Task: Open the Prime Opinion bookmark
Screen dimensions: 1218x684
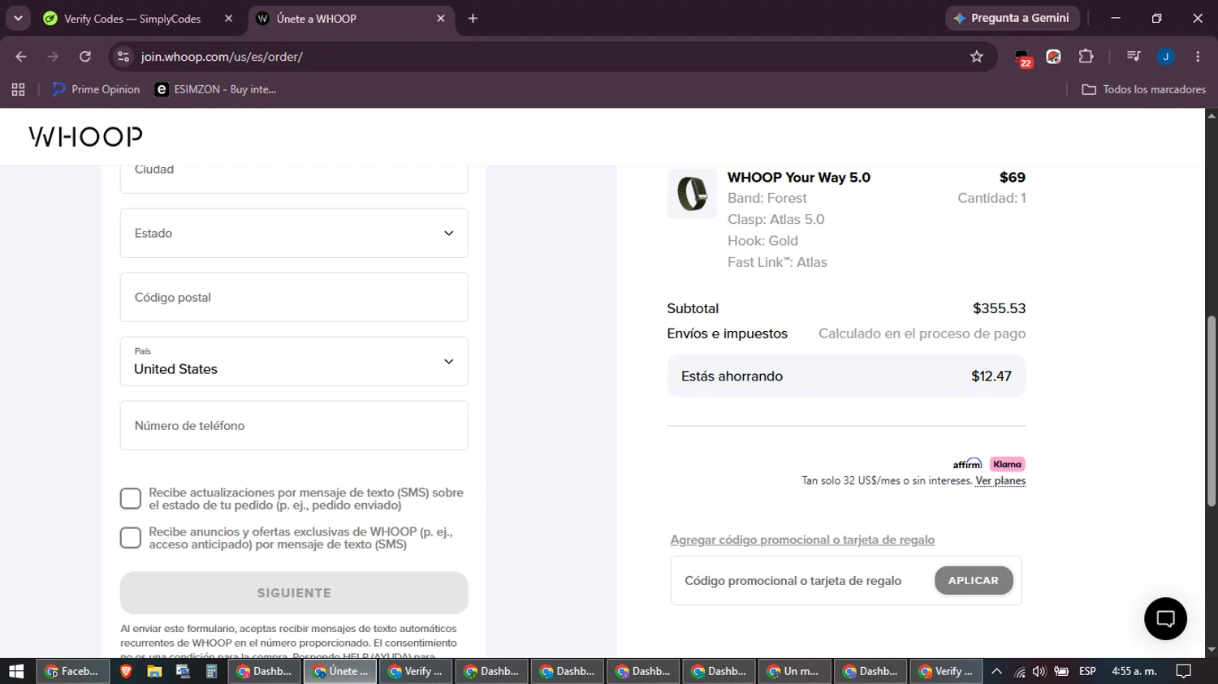Action: point(96,89)
